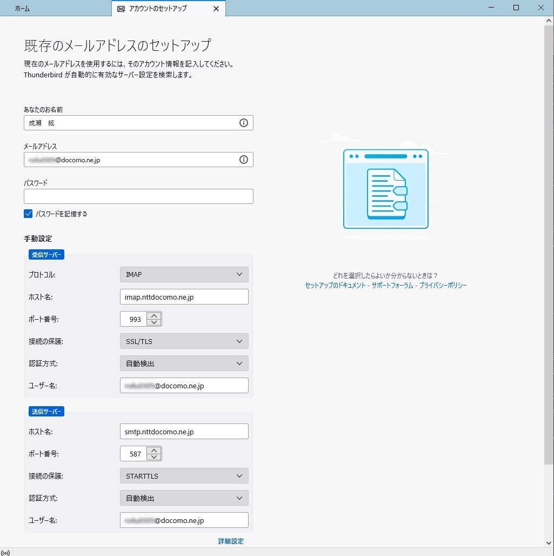
Task: Click the mail icon on the アカウントのセットアップ tab
Action: pos(121,9)
